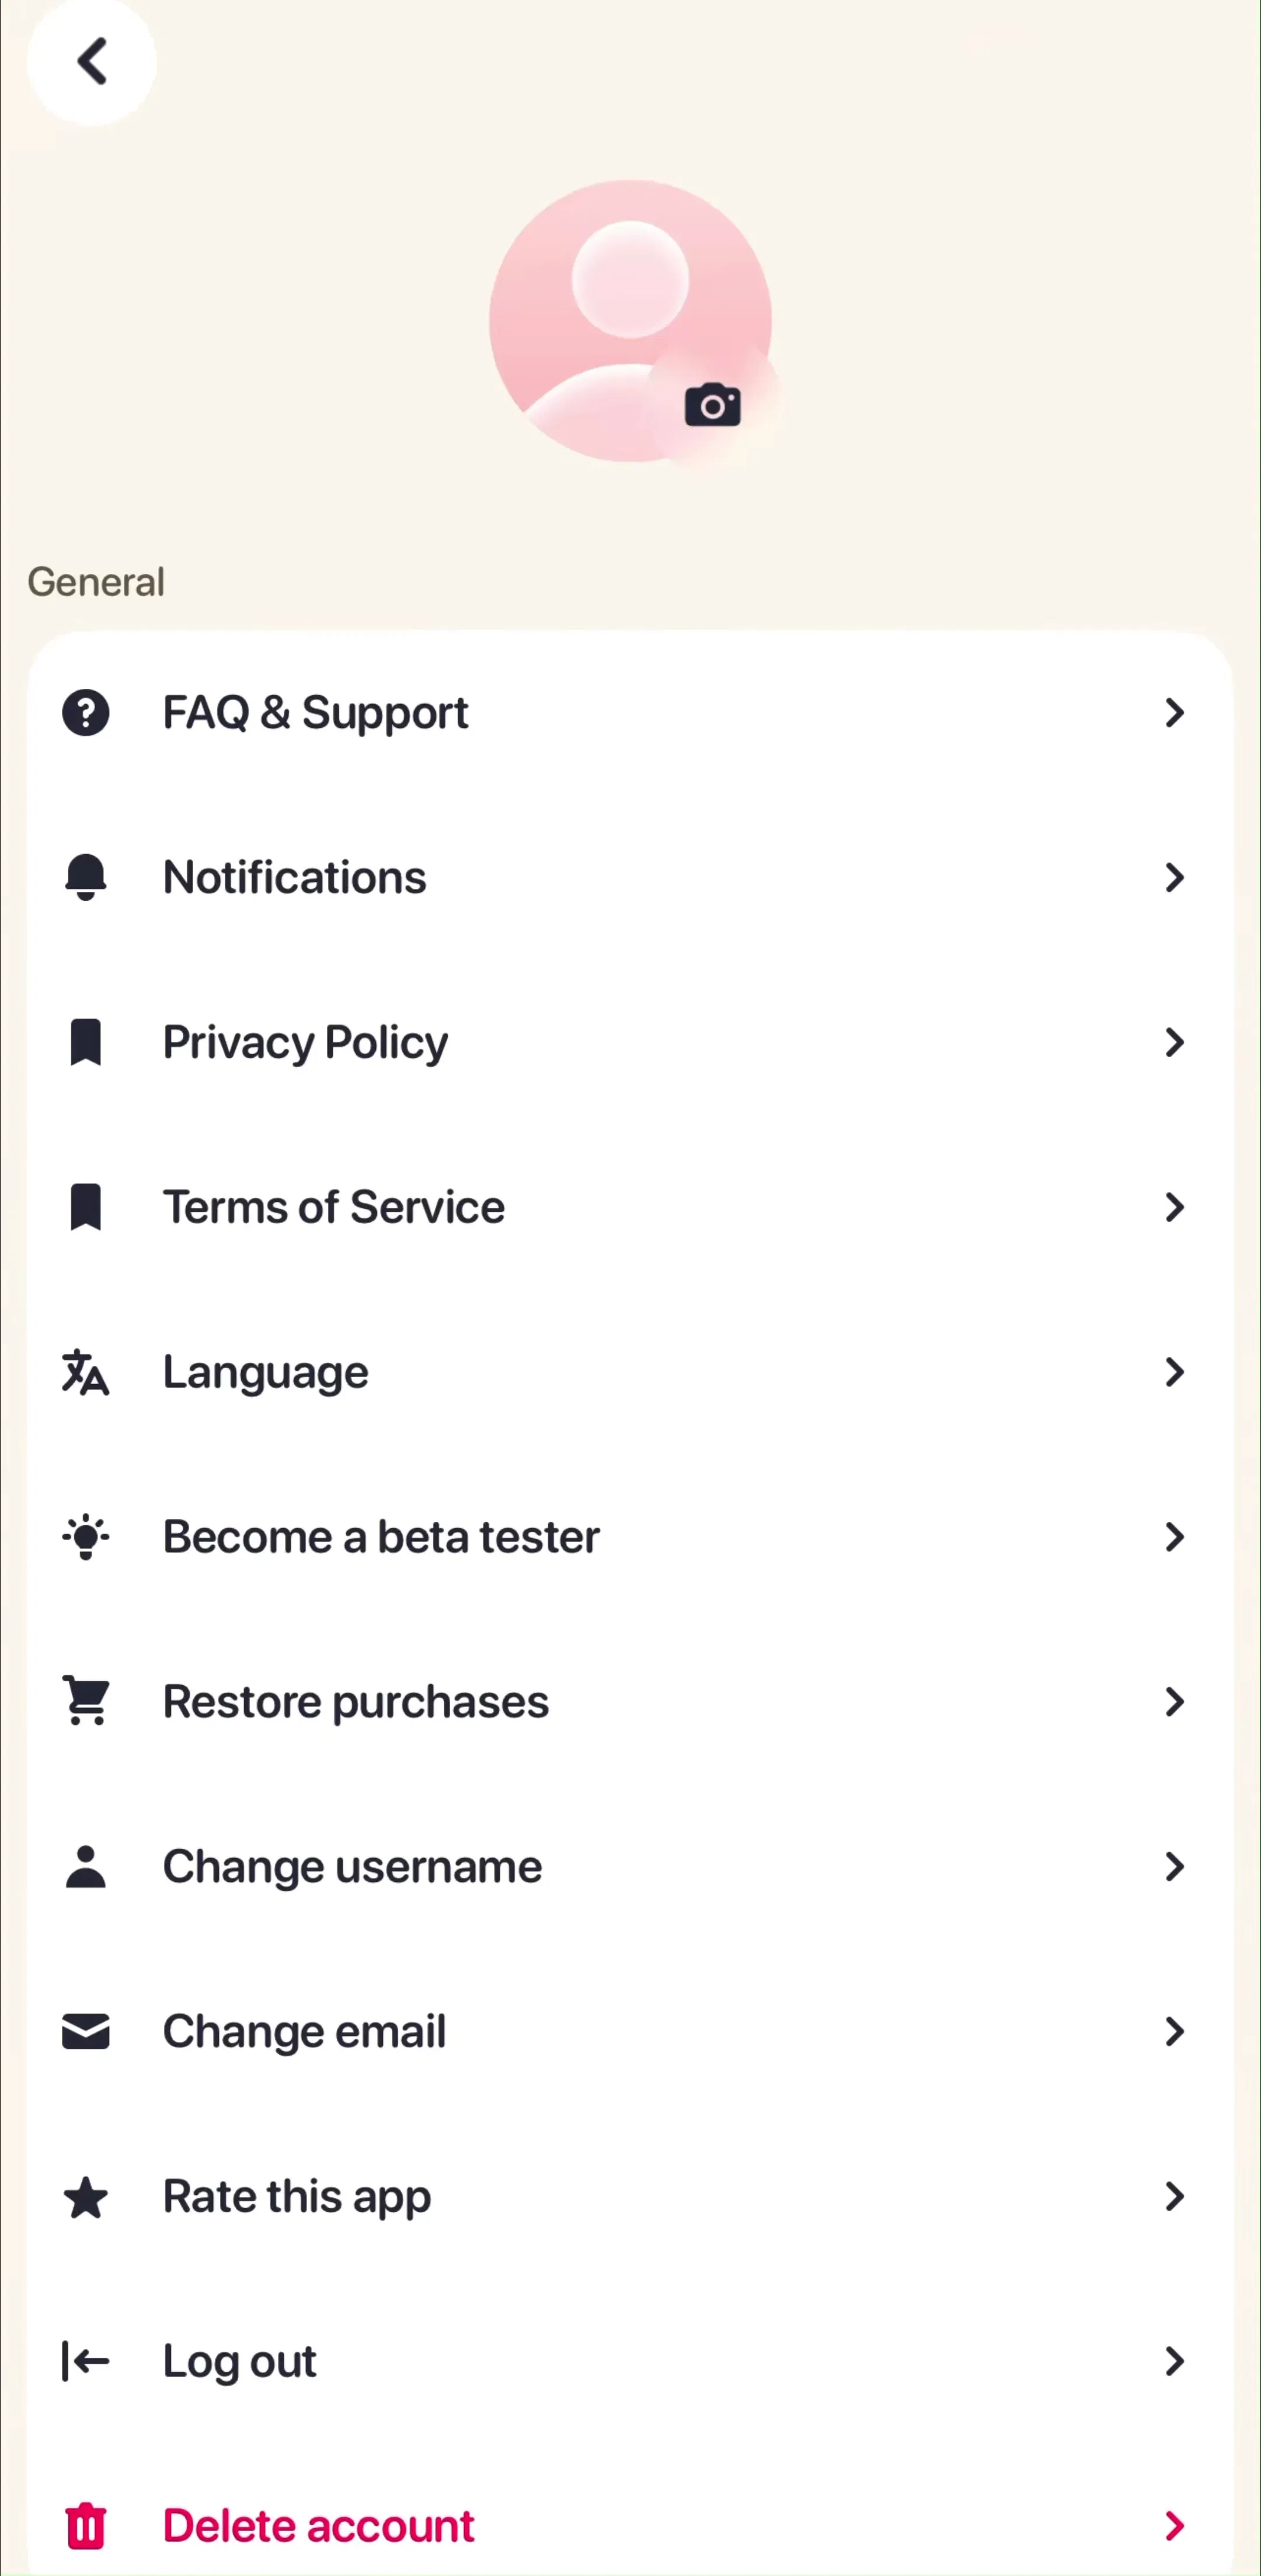The width and height of the screenshot is (1261, 2576).
Task: Open the Become a beta tester entry
Action: tap(630, 1537)
